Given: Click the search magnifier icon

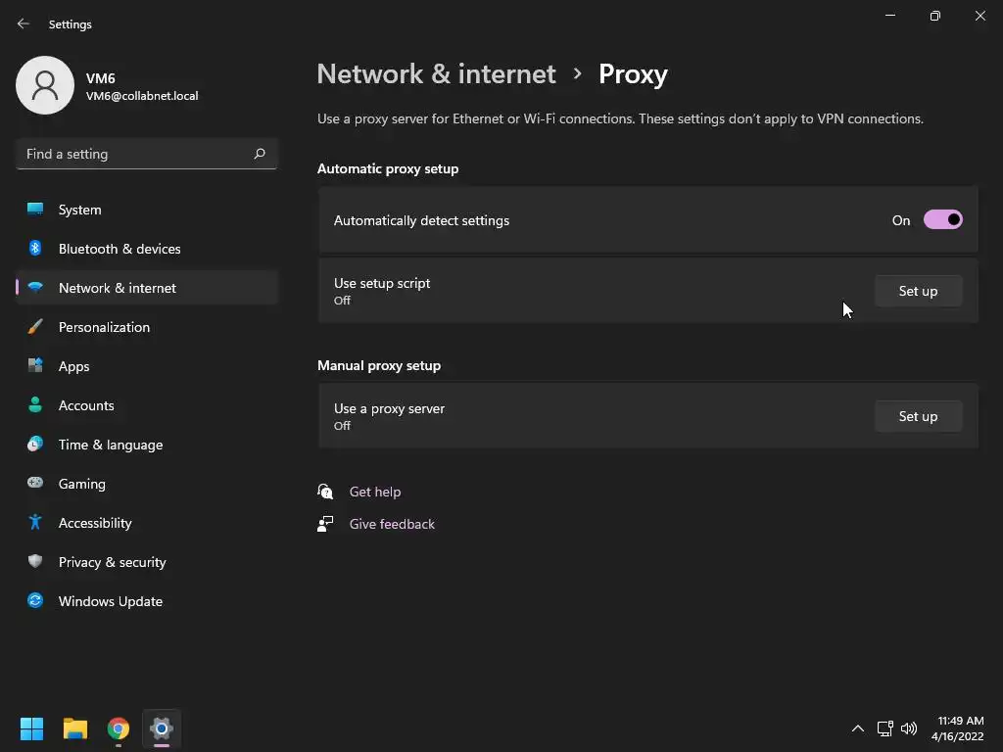Looking at the screenshot, I should [x=260, y=154].
